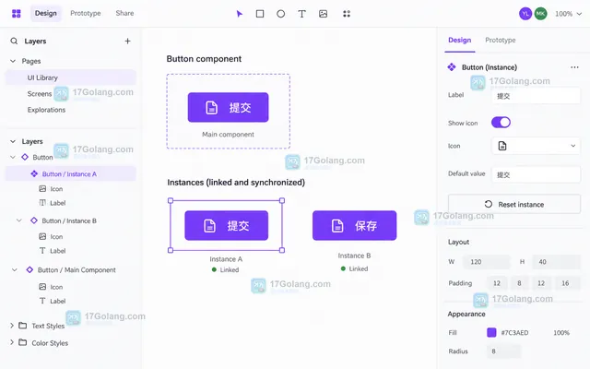
Task: Open the Explorations page
Action: 46,110
